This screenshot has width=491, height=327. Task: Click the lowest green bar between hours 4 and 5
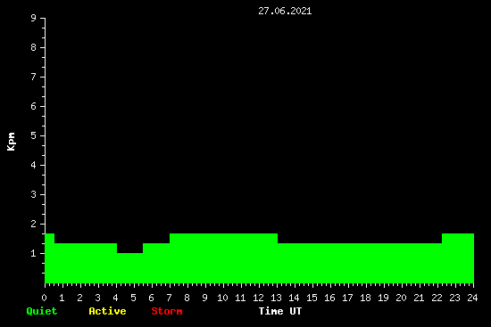pos(130,268)
